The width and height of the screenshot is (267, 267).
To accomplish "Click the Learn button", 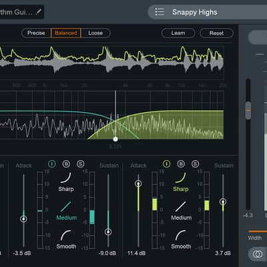I will coord(178,33).
